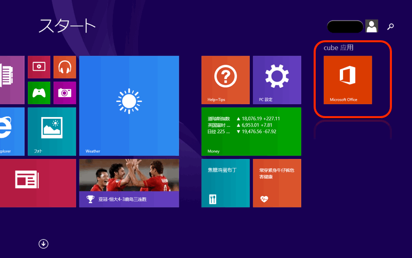Click the search magnifier icon
Viewport: 412px width, 258px height.
coord(391,26)
